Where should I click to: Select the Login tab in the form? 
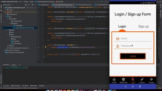(x=122, y=26)
